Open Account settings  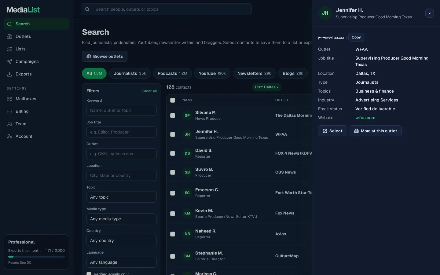point(36,136)
